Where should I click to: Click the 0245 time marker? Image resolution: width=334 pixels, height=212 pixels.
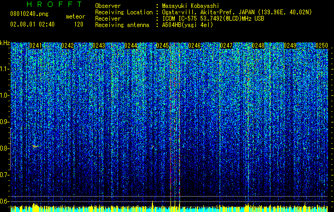[x=162, y=46]
